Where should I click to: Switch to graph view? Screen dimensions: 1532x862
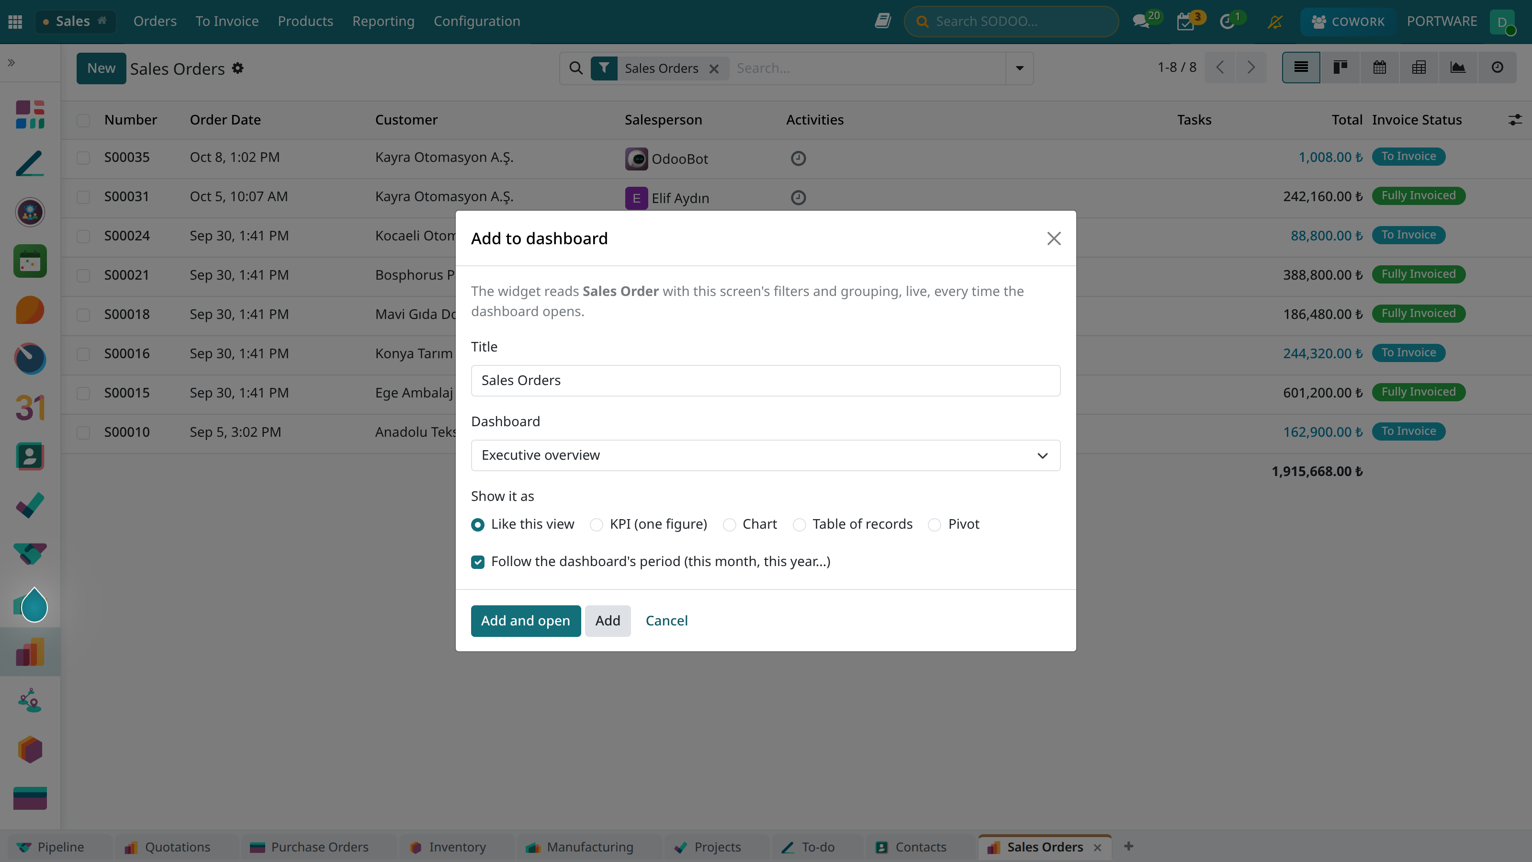click(x=1458, y=68)
